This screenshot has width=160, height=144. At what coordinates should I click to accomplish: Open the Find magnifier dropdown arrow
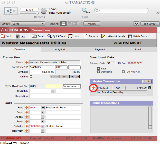click(89, 12)
